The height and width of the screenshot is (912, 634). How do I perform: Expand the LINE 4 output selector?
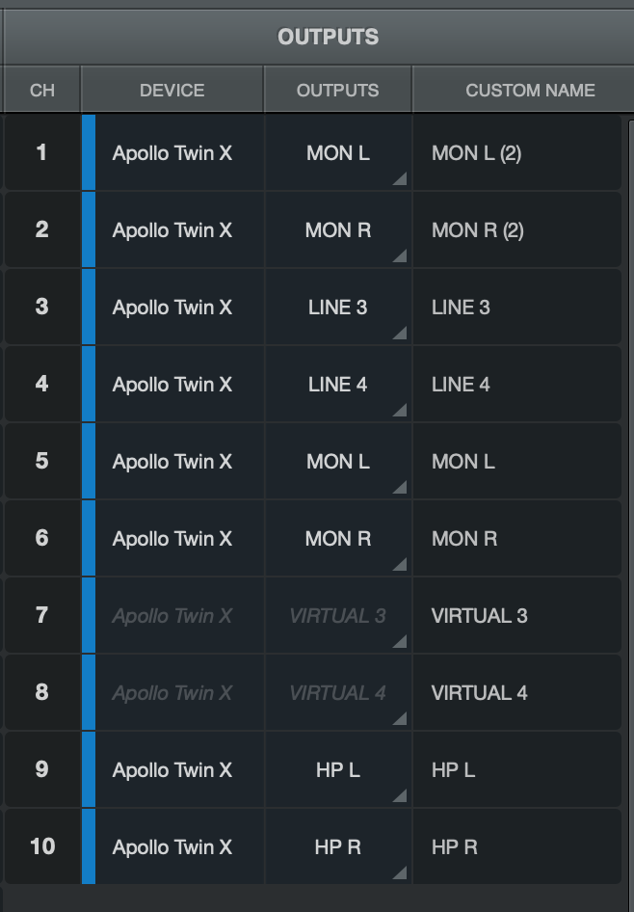(338, 385)
